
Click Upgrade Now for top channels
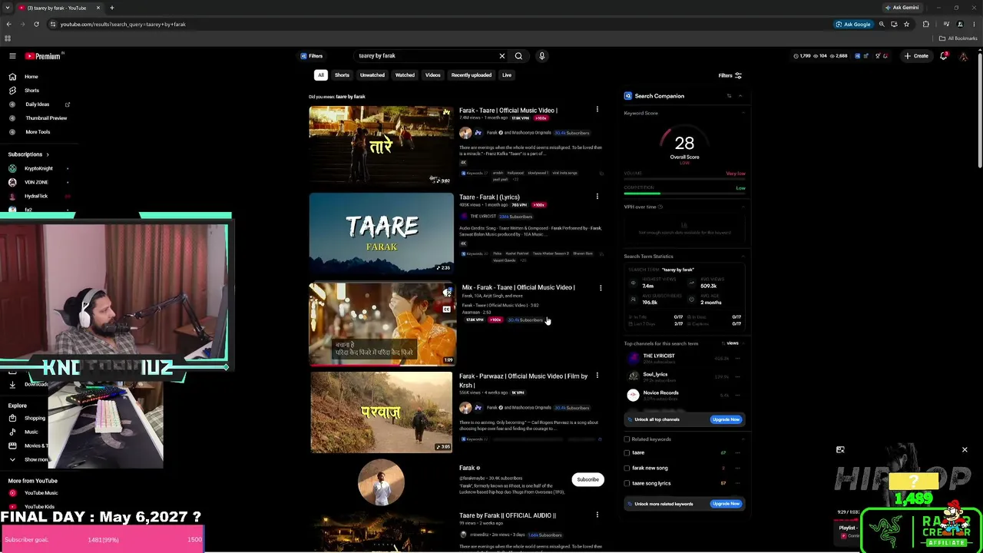tap(726, 419)
